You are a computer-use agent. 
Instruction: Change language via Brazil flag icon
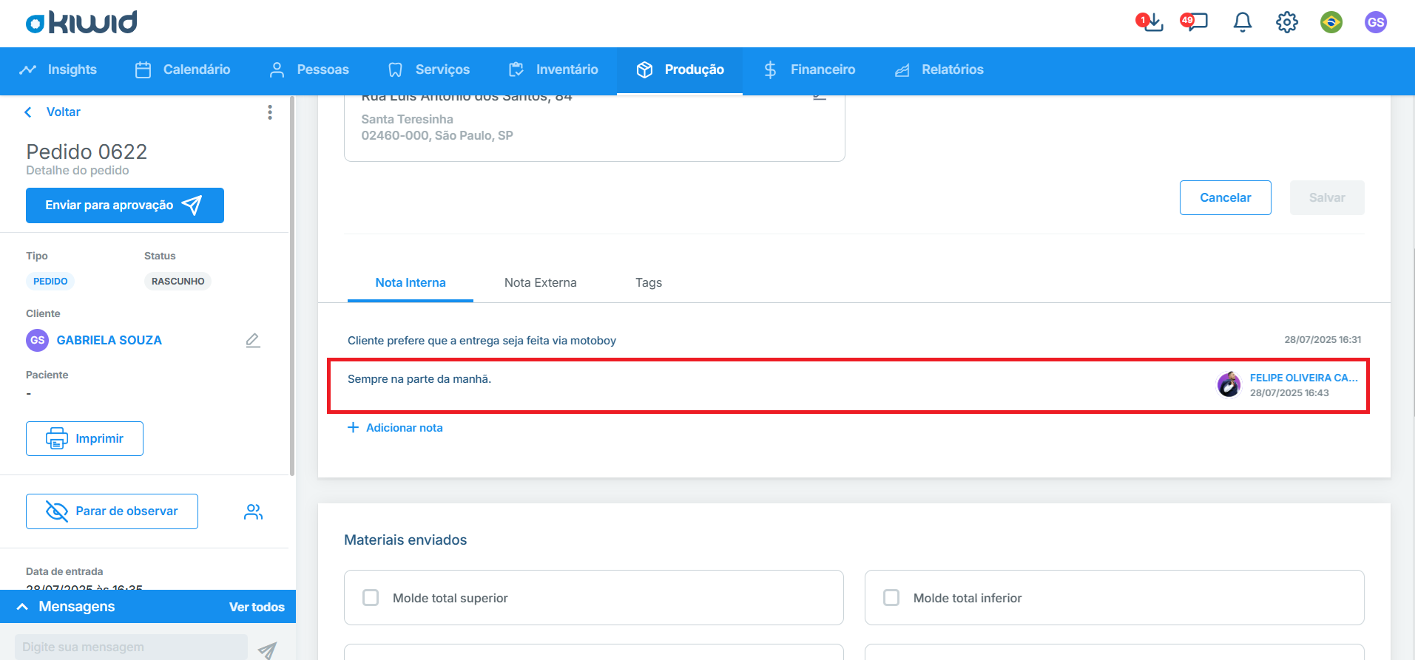[x=1331, y=22]
